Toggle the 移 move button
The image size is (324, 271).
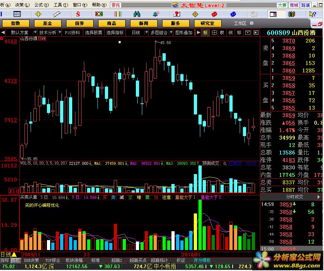click(x=239, y=32)
